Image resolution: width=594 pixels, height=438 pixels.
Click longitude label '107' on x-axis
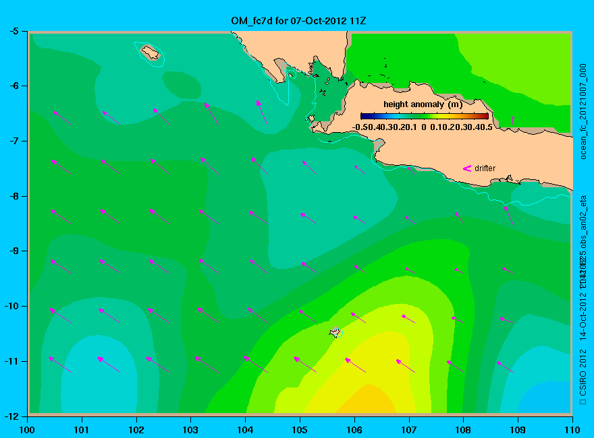tap(409, 430)
